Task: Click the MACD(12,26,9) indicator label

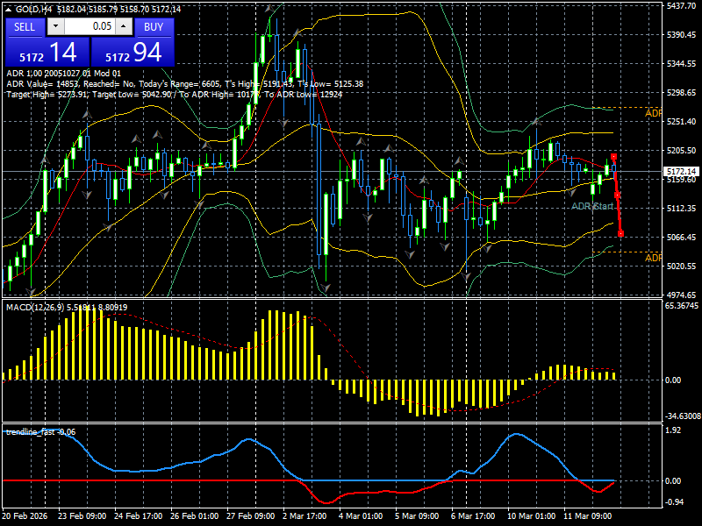Action: pos(67,308)
